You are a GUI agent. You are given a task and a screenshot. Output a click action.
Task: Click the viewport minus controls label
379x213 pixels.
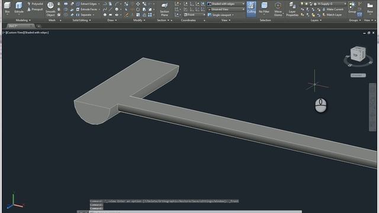(4, 33)
